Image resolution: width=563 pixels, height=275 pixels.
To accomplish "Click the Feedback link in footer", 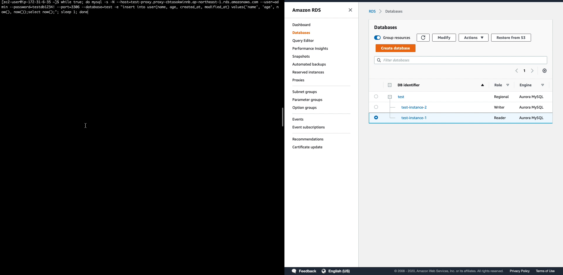I will tap(307, 271).
